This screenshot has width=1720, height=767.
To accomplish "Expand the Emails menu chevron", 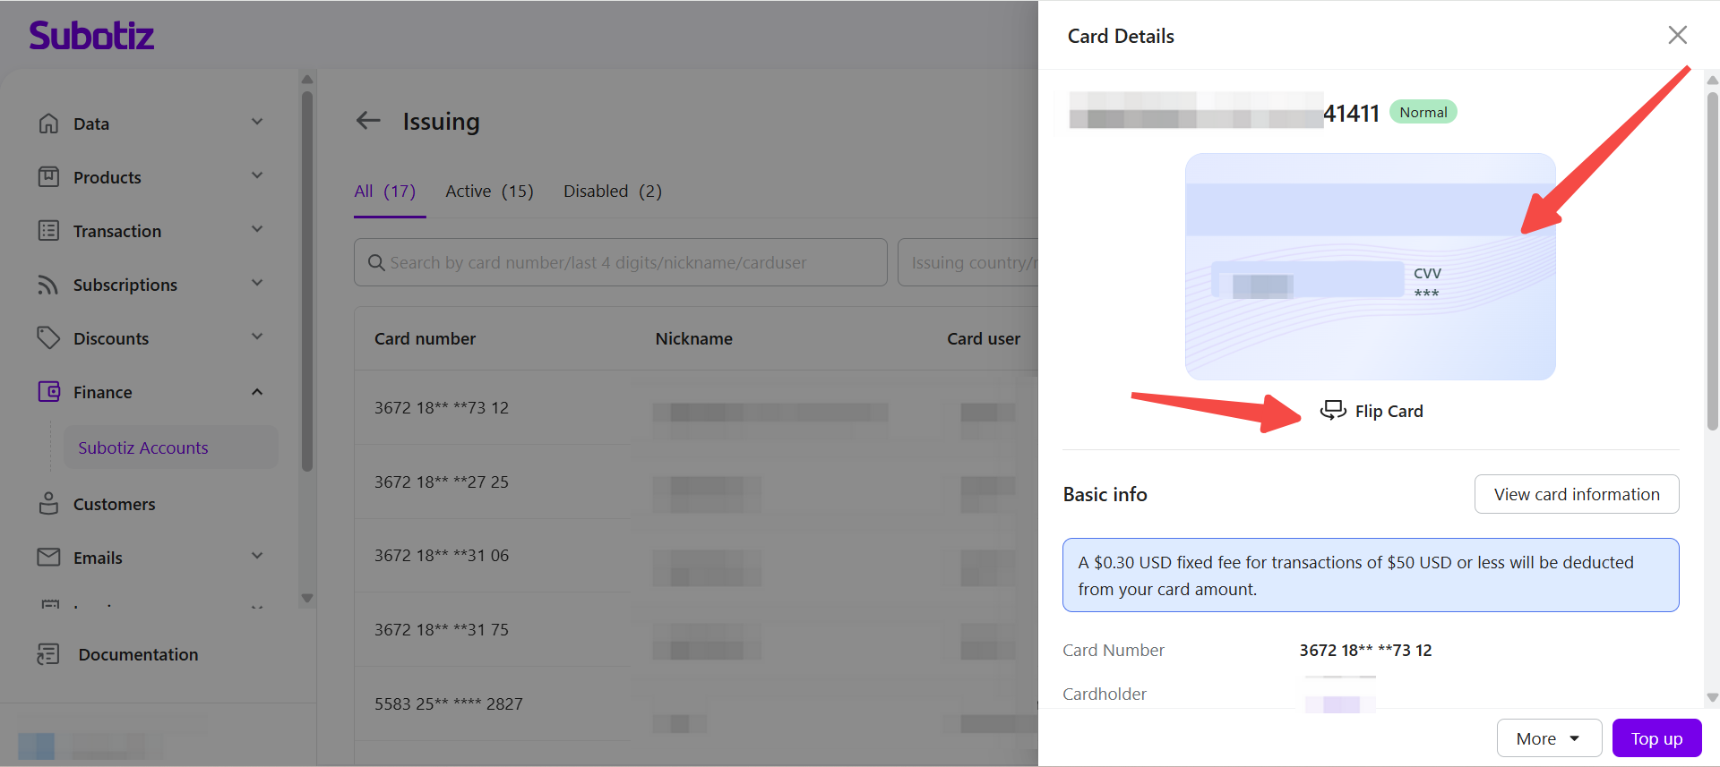I will [x=257, y=556].
